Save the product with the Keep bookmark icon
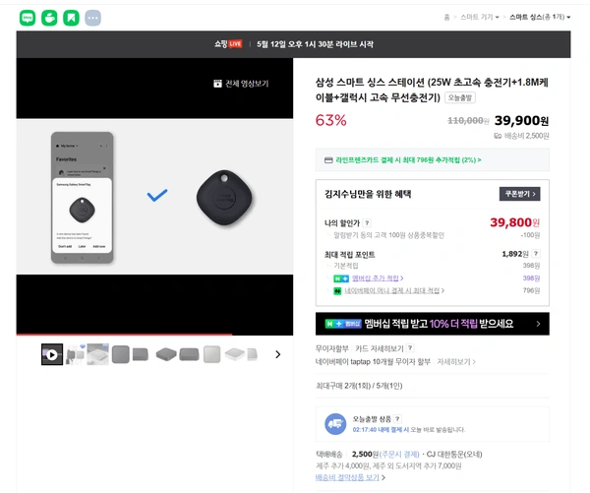Screen dimensions: 590x493 [71, 18]
